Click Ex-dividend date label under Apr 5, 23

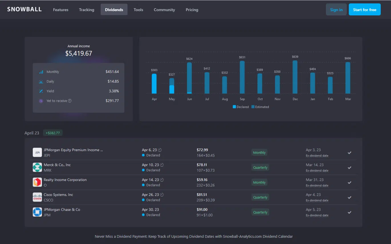pyautogui.click(x=317, y=215)
